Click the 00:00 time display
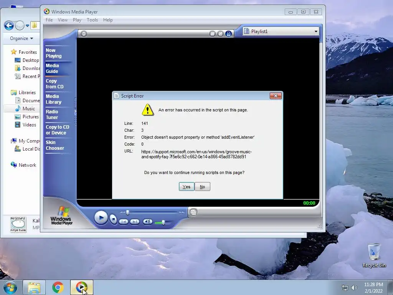Screen dimensions: 393x295 tap(309, 203)
